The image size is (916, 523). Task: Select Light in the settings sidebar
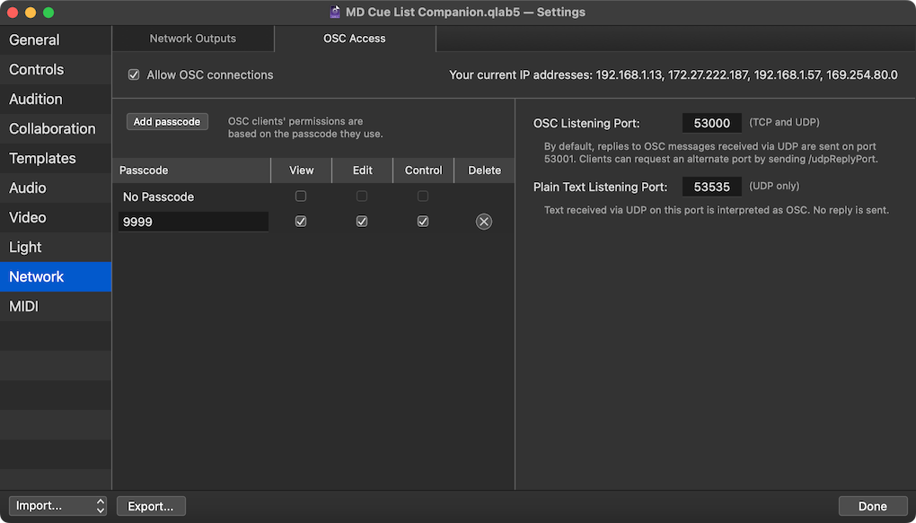(x=24, y=247)
